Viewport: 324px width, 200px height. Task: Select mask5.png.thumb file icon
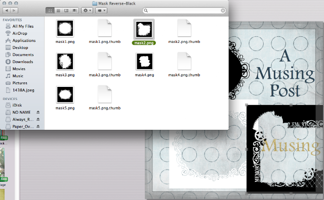(x=105, y=94)
